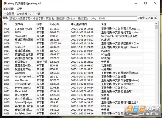This screenshot has height=118, width=162.
Task: Click the LOL欧服 remark cell
Action: 106,58
